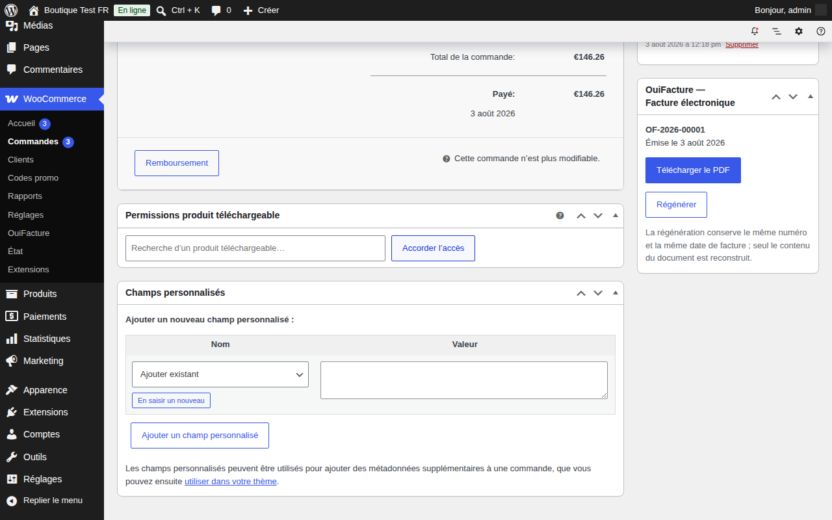
Task: Open screen settings gear icon
Action: coord(799,31)
